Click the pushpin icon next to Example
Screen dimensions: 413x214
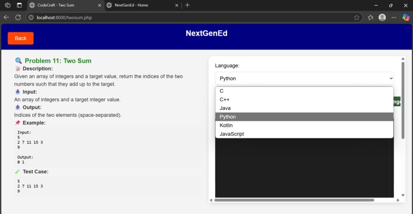click(x=17, y=123)
